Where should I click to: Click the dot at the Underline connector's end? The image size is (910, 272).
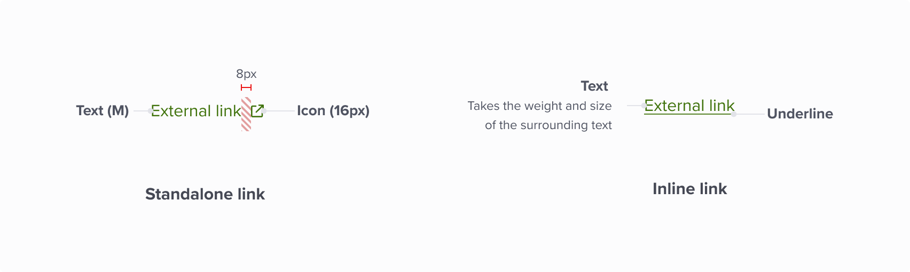(x=734, y=114)
